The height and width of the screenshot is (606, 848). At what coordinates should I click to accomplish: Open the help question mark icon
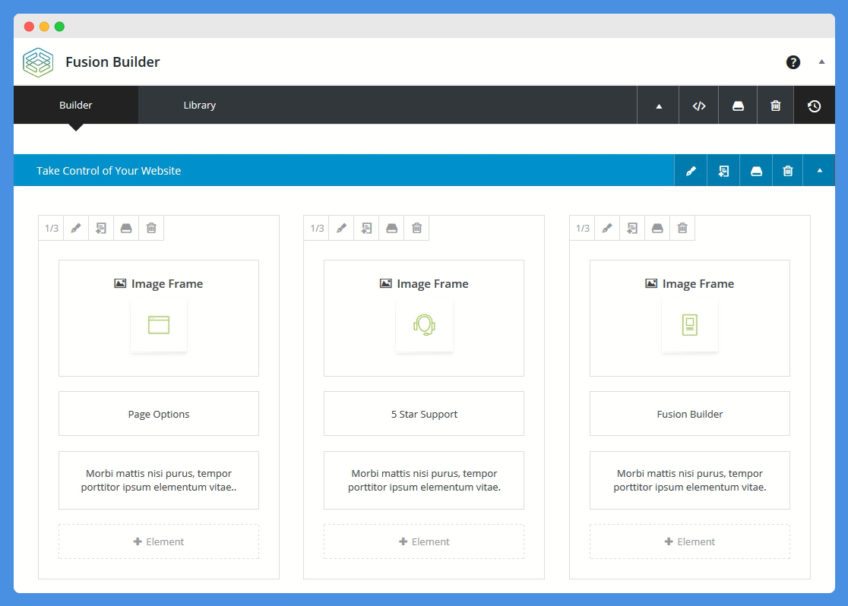[x=793, y=62]
